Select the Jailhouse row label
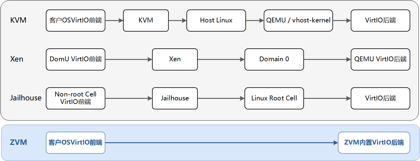 (x=26, y=98)
